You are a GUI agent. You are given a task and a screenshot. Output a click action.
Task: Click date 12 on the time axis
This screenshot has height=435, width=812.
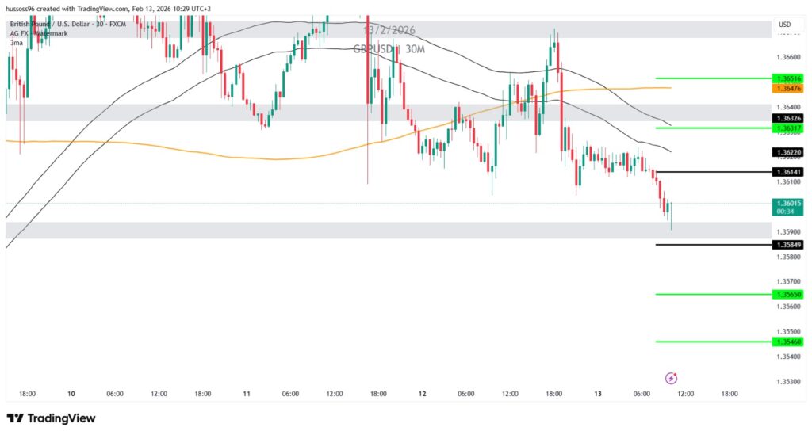click(x=422, y=393)
